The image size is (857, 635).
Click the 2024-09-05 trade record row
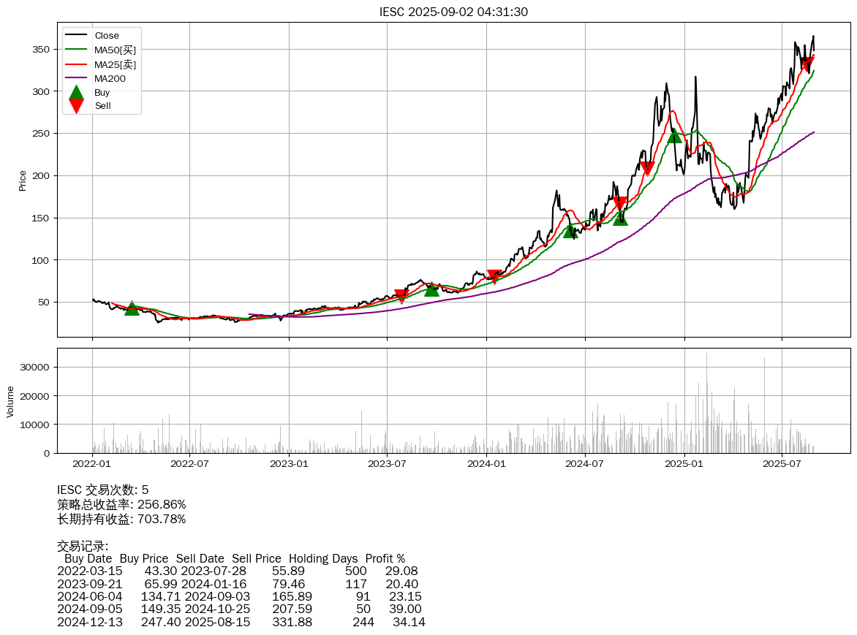click(x=239, y=609)
